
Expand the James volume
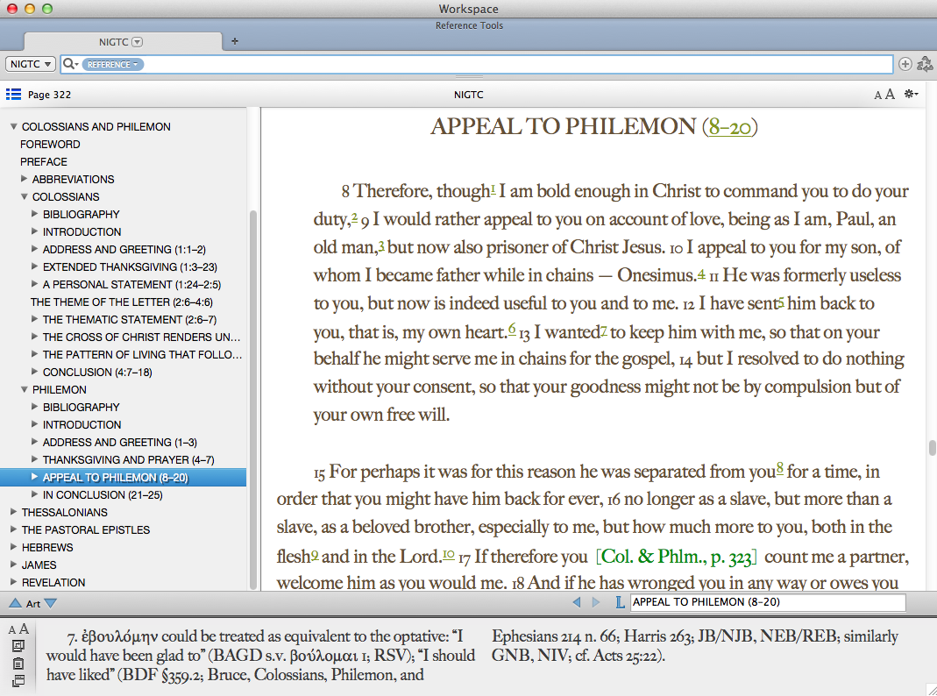click(x=13, y=565)
